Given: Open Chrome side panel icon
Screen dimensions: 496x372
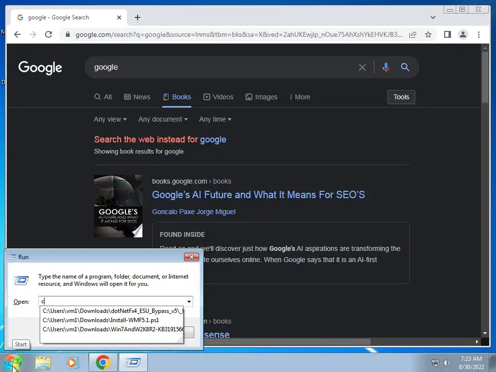Looking at the screenshot, I should click(447, 34).
